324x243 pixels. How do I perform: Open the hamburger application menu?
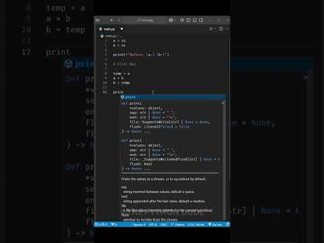pyautogui.click(x=97, y=20)
